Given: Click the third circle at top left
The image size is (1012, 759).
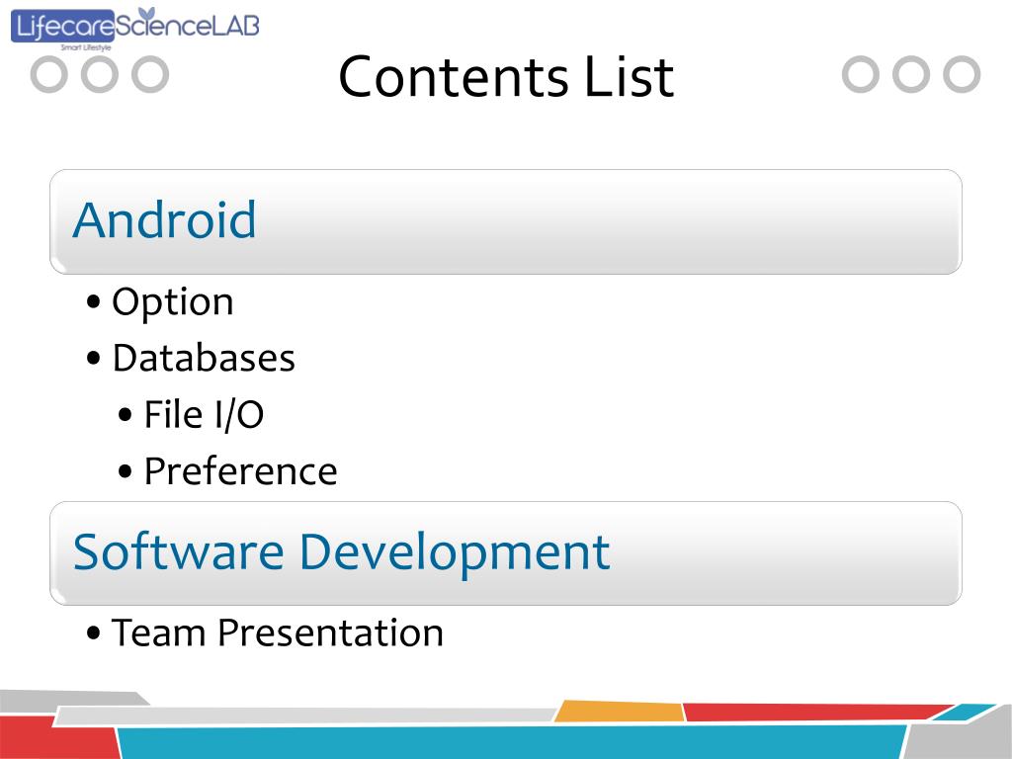Looking at the screenshot, I should pyautogui.click(x=150, y=74).
